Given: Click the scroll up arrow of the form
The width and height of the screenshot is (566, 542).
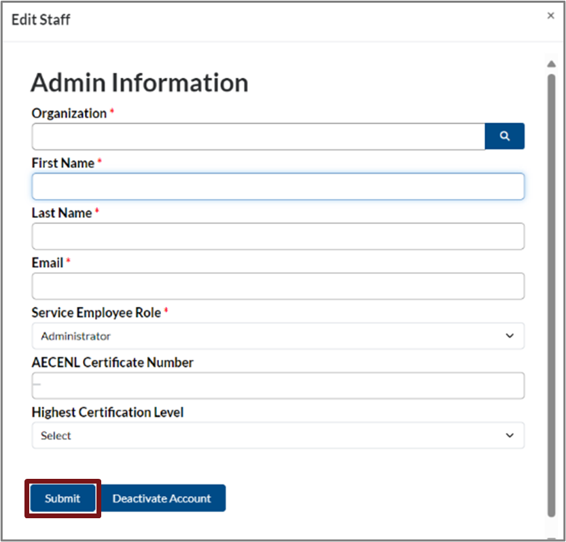Looking at the screenshot, I should click(x=551, y=64).
